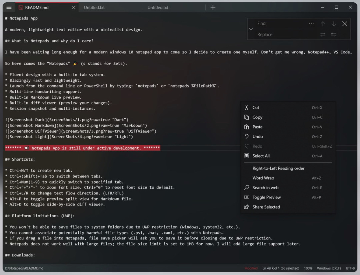Click the Ctrl+E shortcut label
This screenshot has width=360, height=275.
pyautogui.click(x=317, y=188)
